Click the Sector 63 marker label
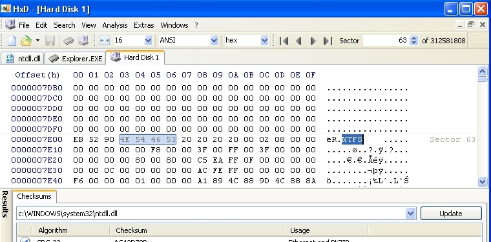Screen dimensions: 491x242 [x=452, y=139]
